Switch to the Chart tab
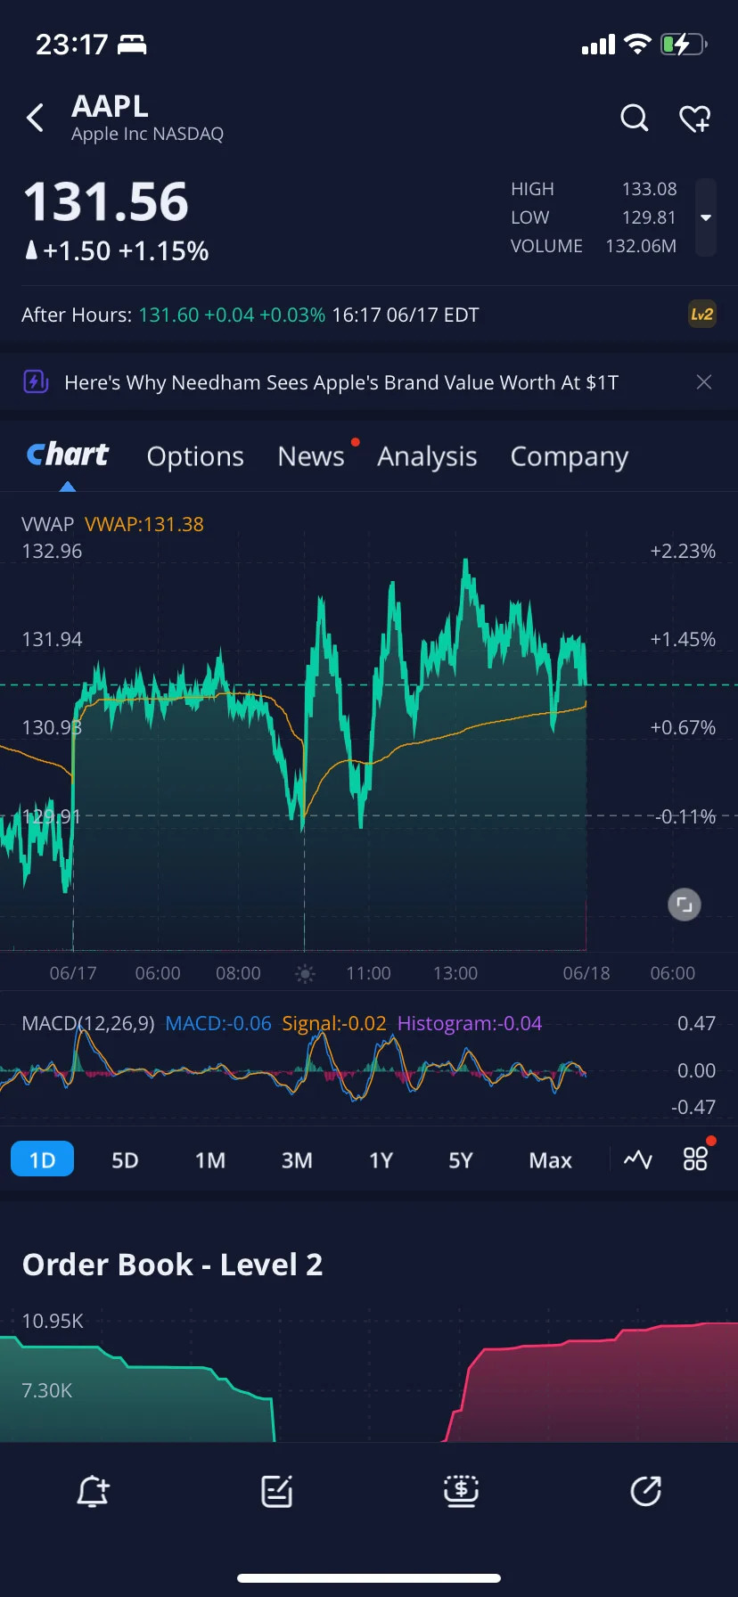 pos(68,455)
